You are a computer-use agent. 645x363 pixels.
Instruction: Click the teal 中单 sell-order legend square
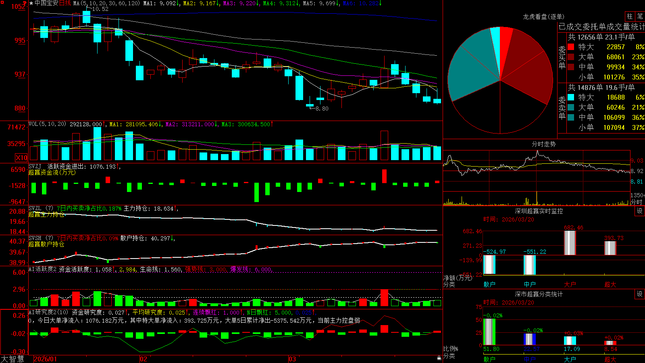571,117
